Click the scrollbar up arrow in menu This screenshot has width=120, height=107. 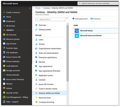[68, 24]
